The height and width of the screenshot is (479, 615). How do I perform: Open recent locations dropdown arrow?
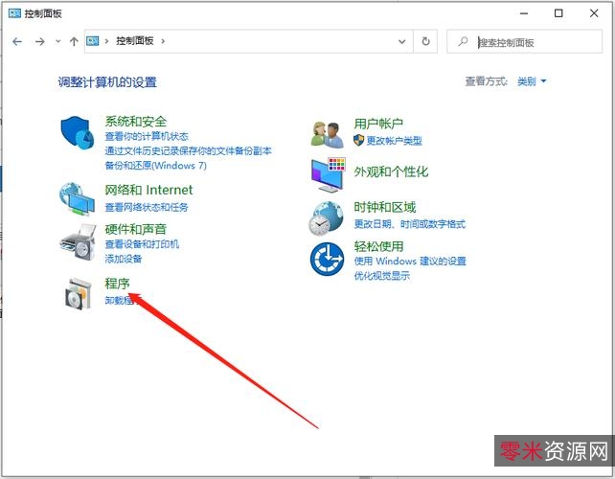click(58, 41)
